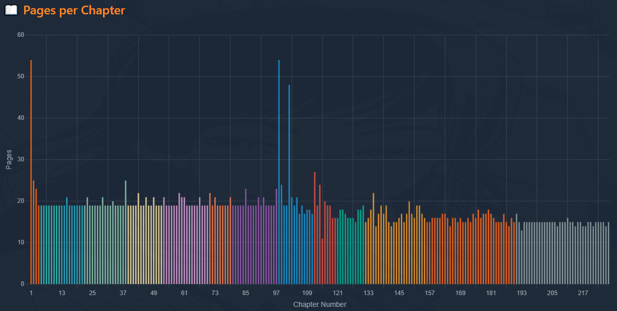Viewport: 617px width, 311px height.
Task: Click x-axis tick label 217
Action: pyautogui.click(x=583, y=293)
